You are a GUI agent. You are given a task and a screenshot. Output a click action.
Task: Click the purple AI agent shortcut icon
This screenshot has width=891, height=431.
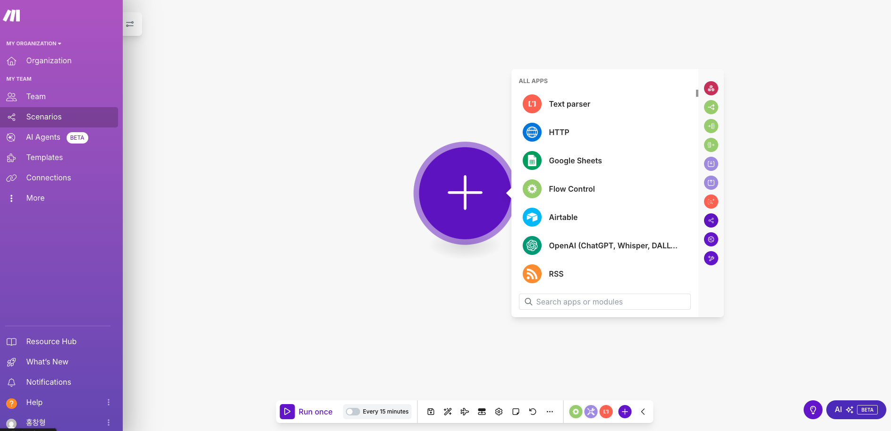[711, 239]
